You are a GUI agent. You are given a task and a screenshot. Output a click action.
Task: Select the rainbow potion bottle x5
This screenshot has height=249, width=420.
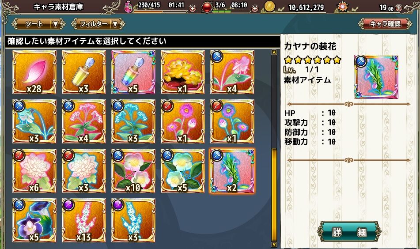point(133,72)
